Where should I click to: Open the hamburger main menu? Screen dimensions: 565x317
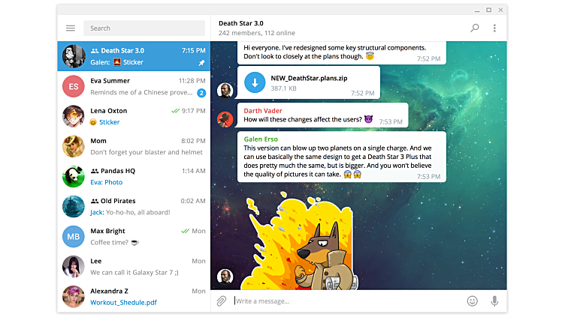[71, 28]
